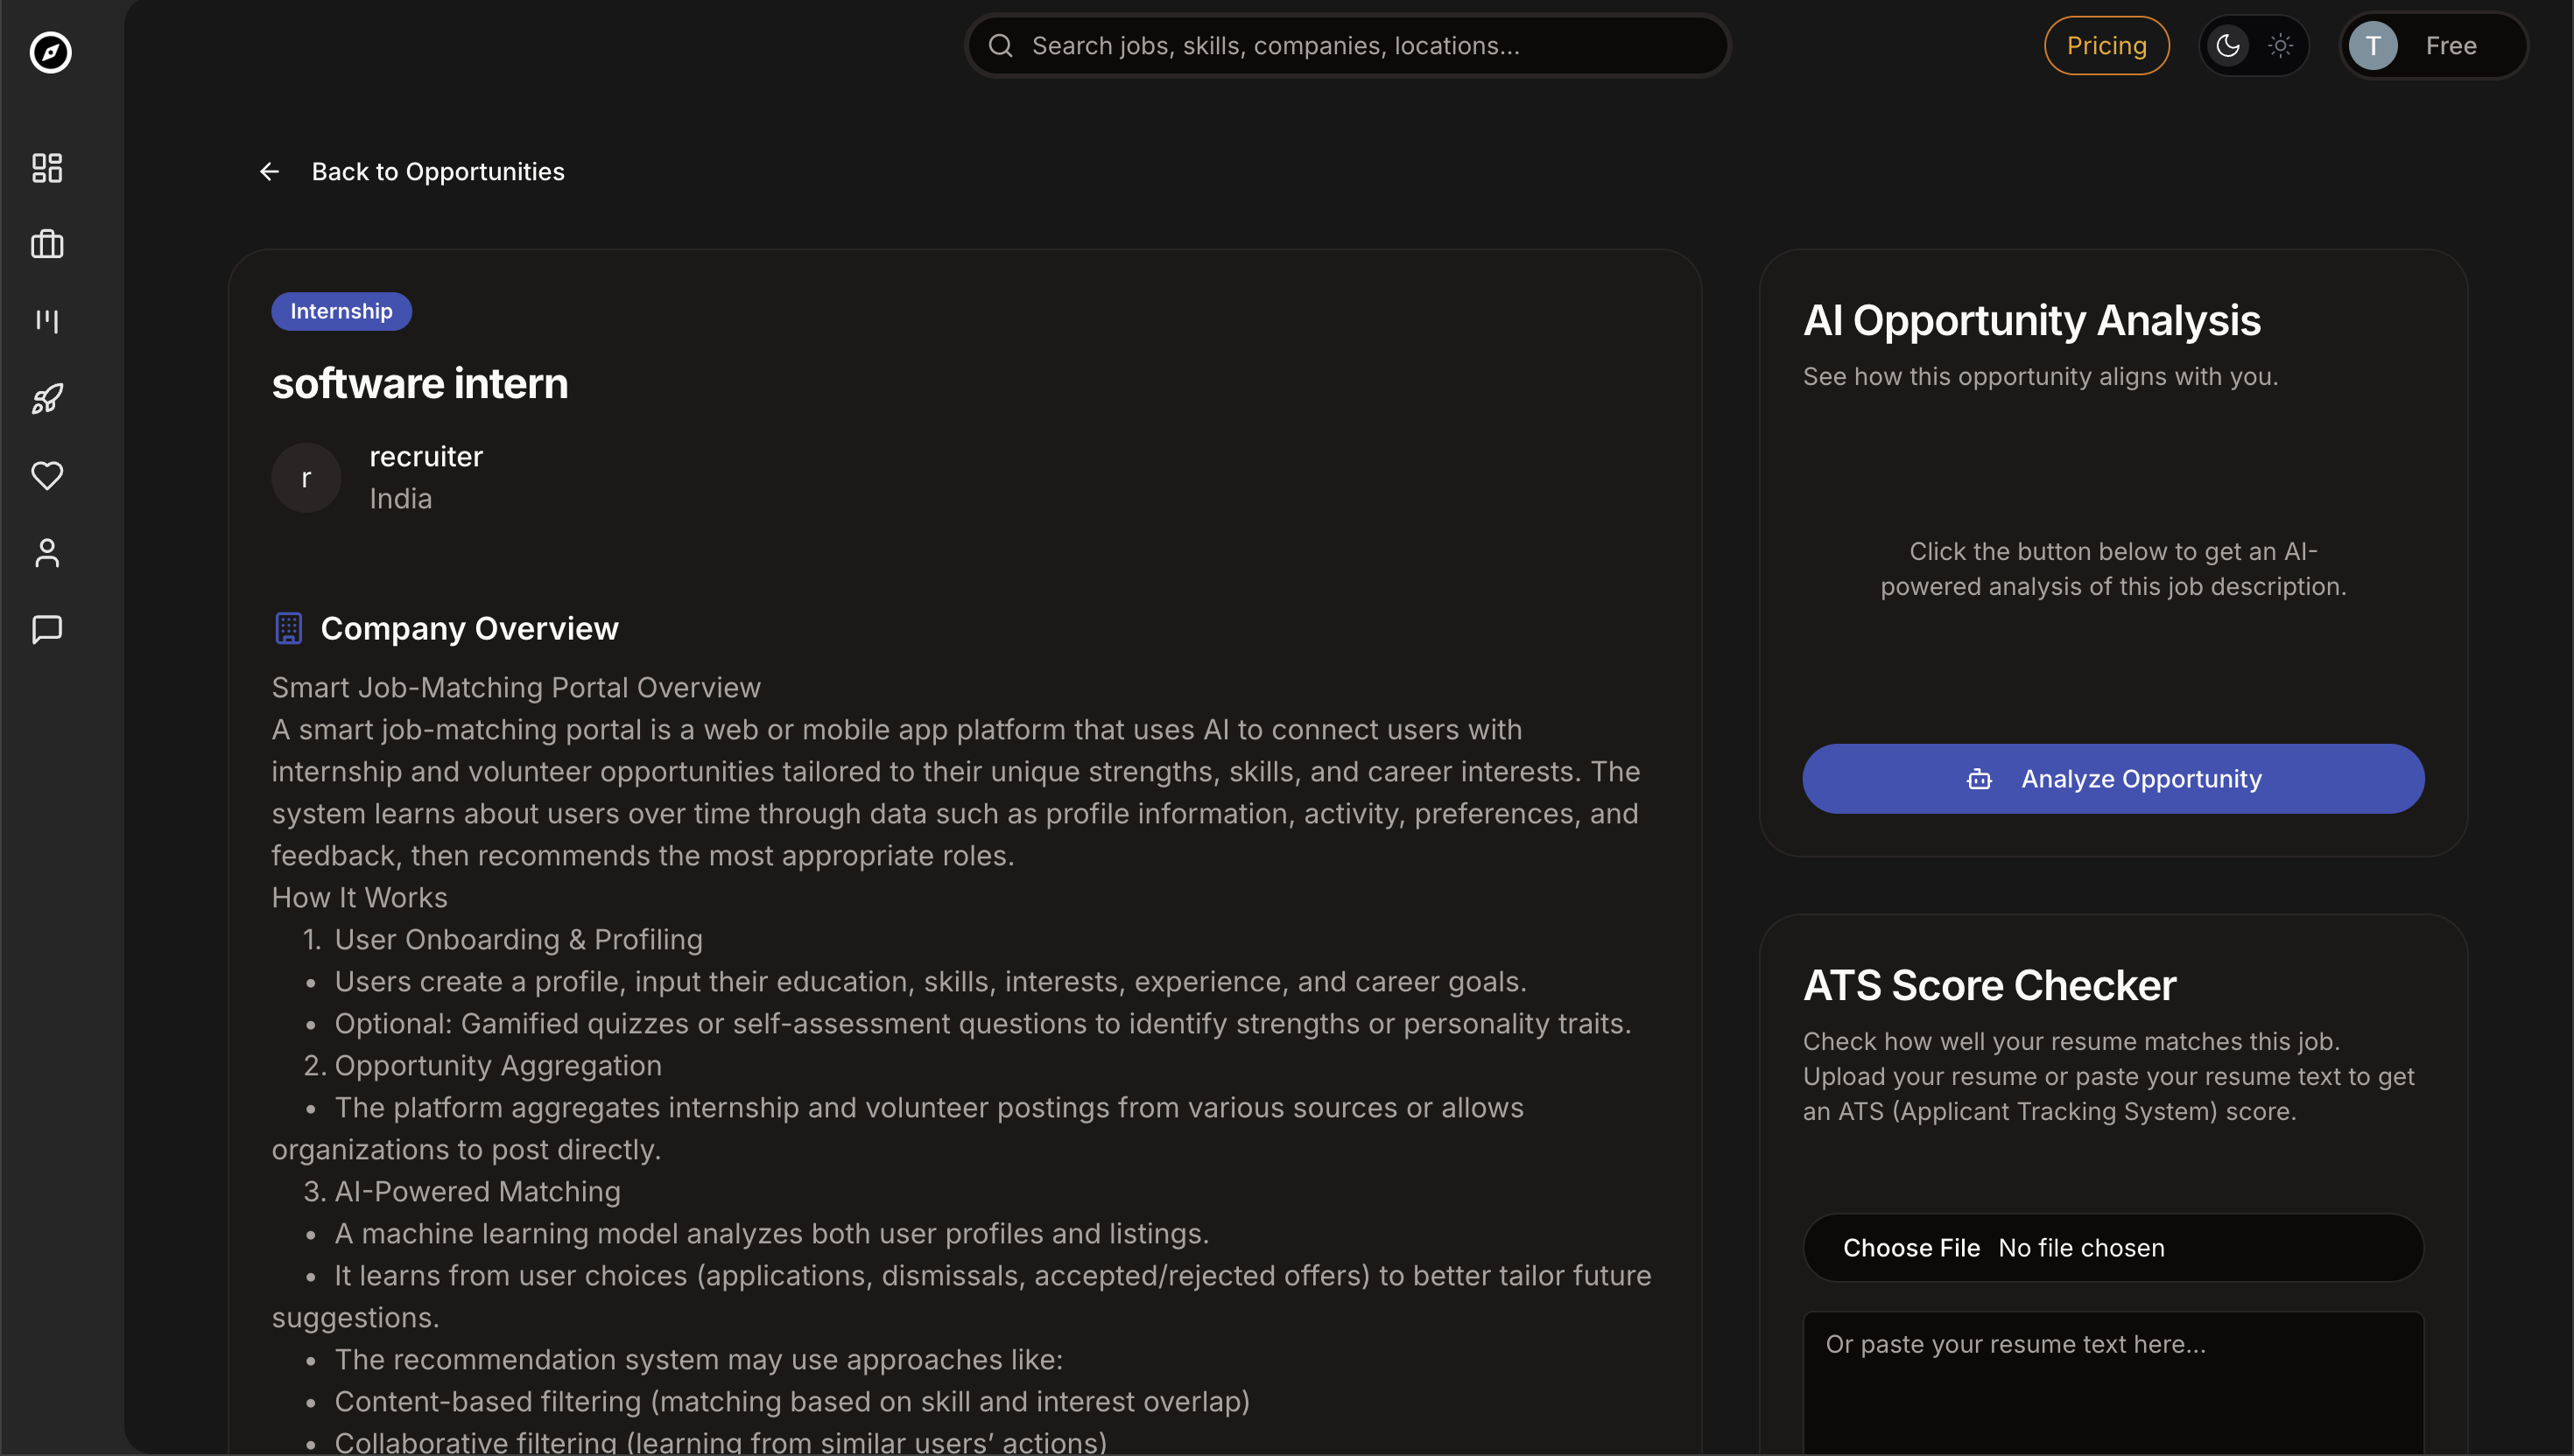Image resolution: width=2574 pixels, height=1456 pixels.
Task: Open the Pricing page
Action: click(x=2105, y=45)
